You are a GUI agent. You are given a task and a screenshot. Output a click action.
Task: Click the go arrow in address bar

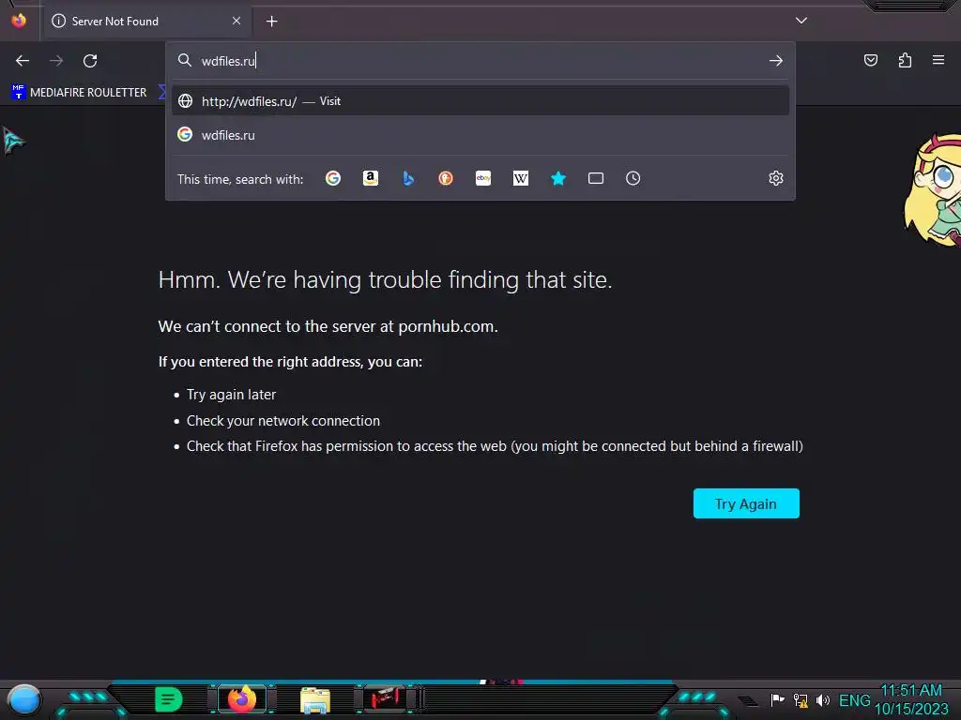[776, 61]
